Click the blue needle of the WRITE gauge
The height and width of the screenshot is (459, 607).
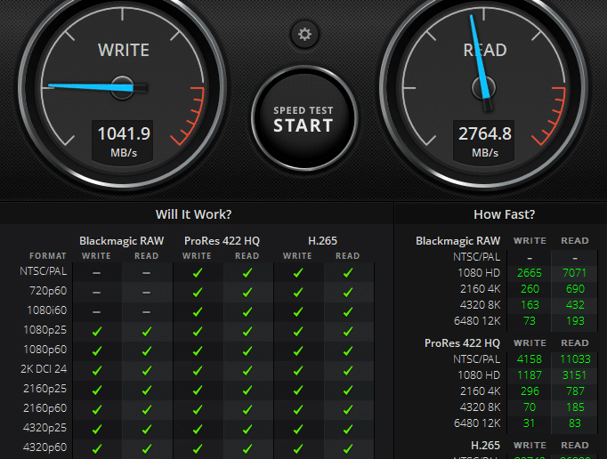(91, 86)
